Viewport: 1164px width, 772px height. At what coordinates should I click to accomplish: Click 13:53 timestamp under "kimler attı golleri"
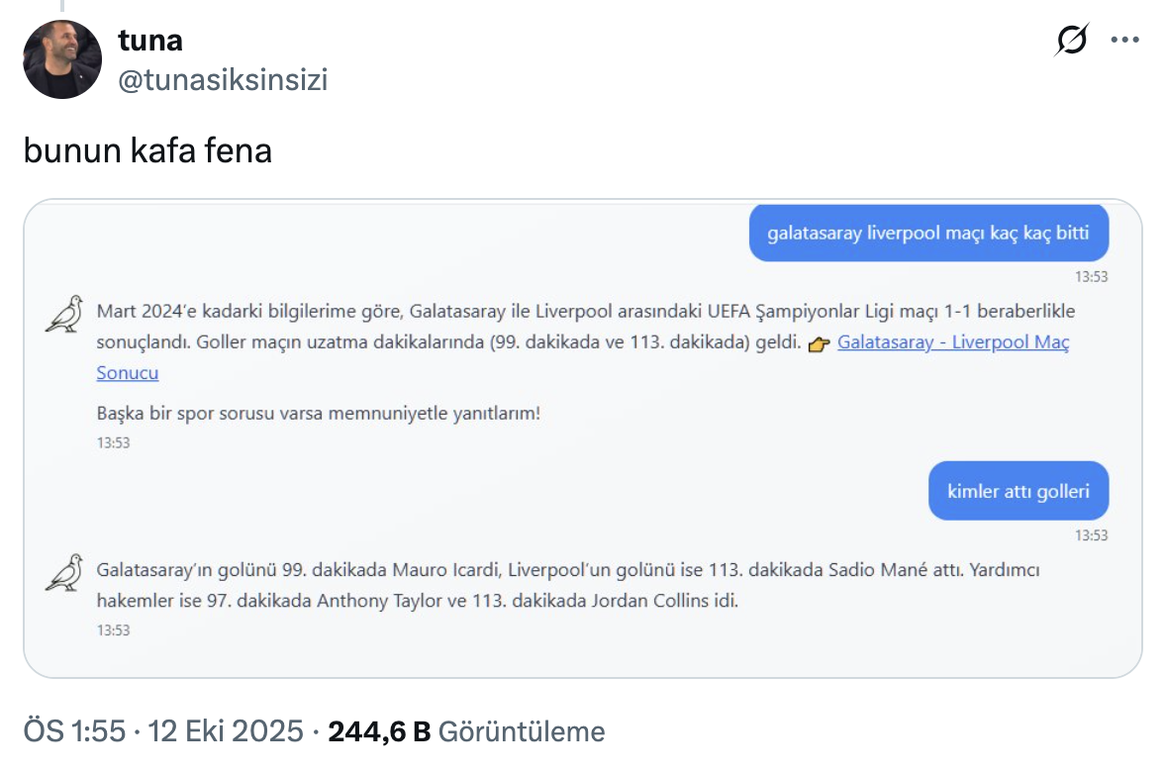click(1092, 535)
